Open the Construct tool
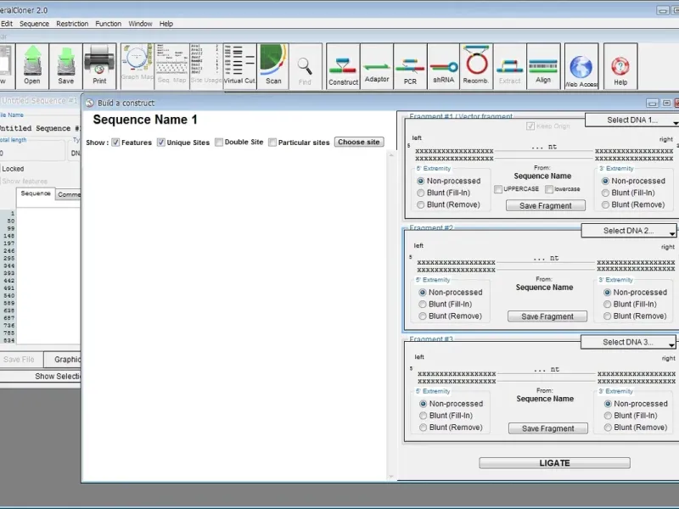This screenshot has height=509, width=679. pos(343,66)
